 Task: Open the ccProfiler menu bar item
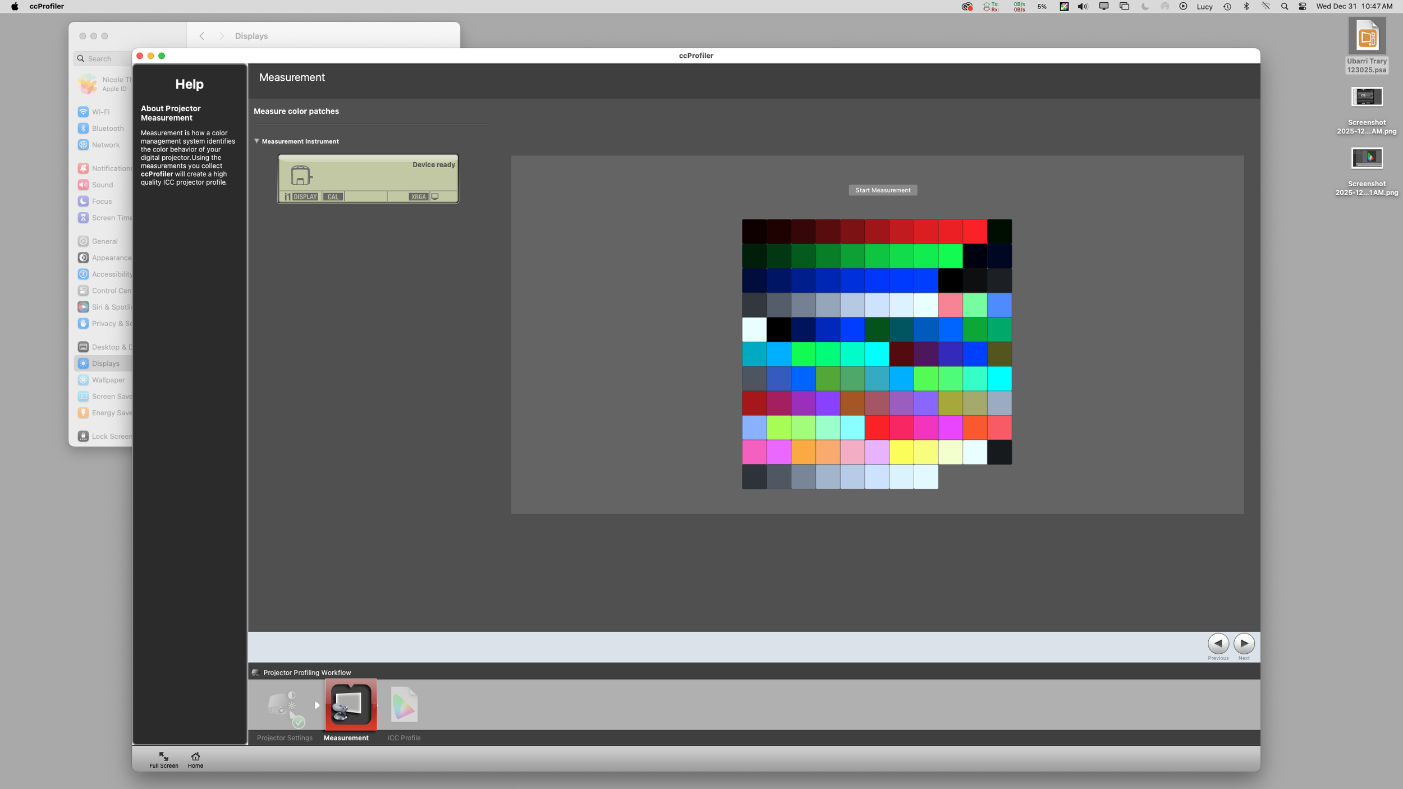(x=47, y=7)
